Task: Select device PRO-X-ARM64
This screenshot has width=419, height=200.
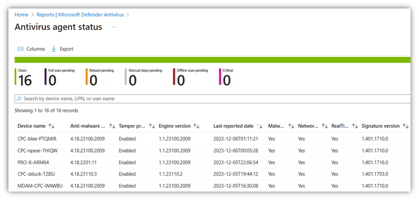Action: pos(33,163)
